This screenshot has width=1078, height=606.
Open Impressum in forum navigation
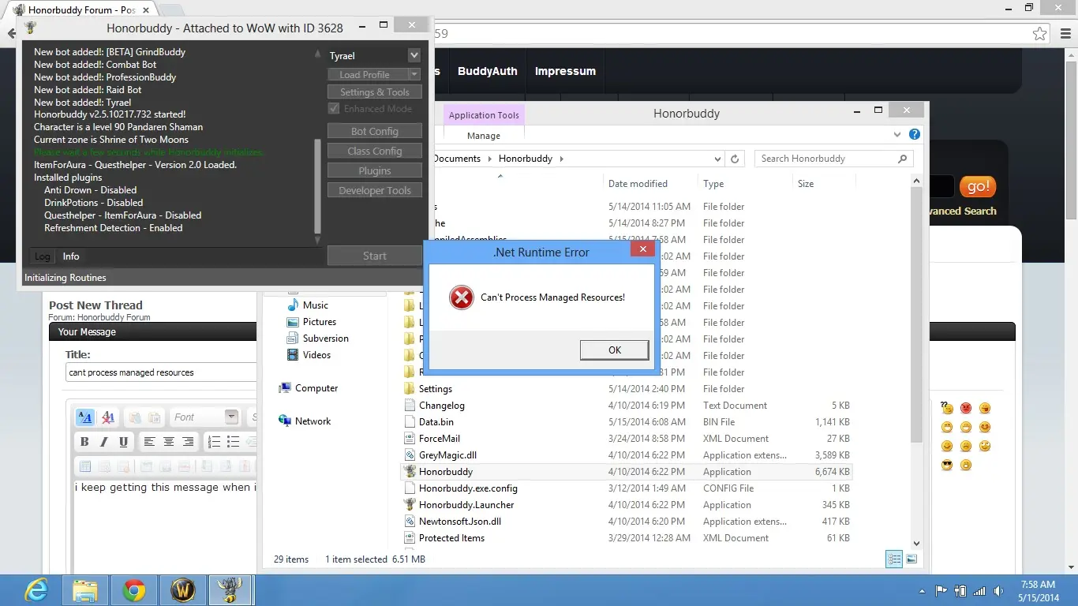[565, 71]
